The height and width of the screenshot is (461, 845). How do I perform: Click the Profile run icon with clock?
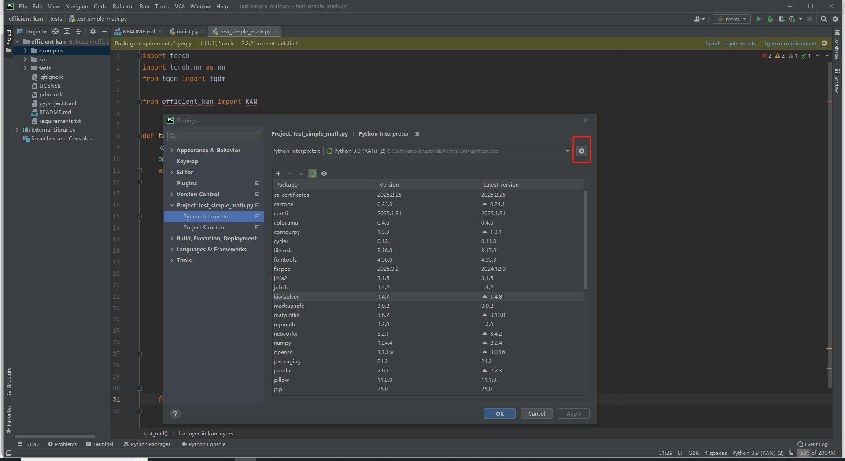click(793, 19)
